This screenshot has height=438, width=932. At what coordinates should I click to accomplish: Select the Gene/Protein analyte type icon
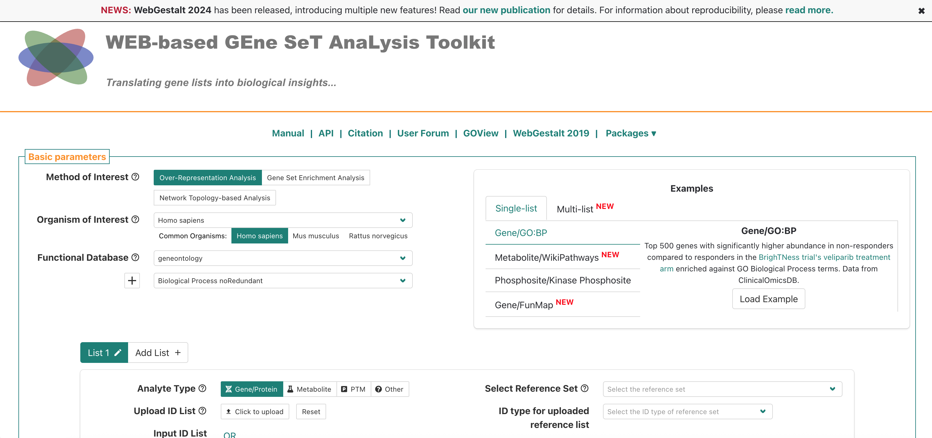[x=229, y=389]
